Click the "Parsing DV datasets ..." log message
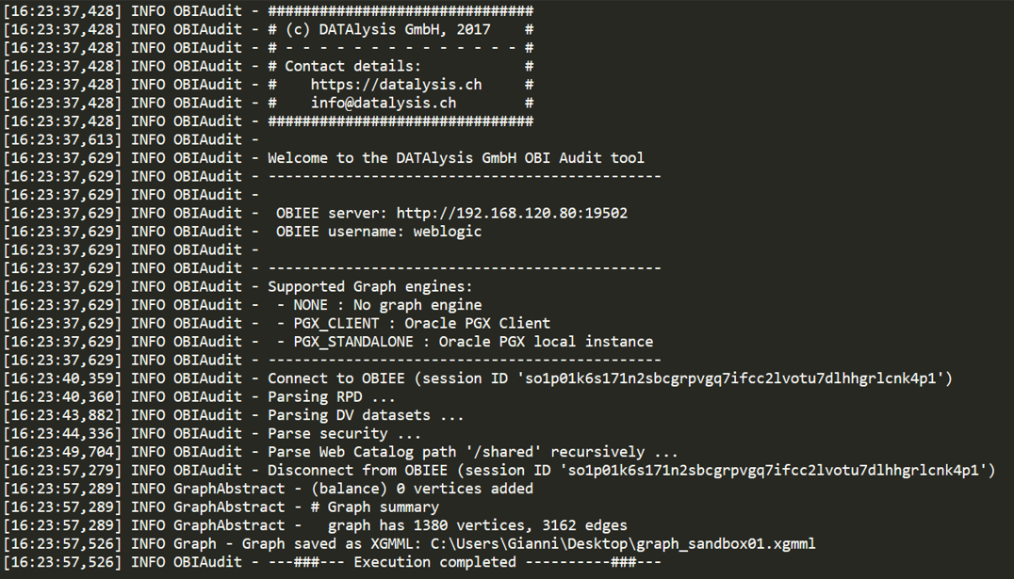The height and width of the screenshot is (579, 1014). (366, 415)
